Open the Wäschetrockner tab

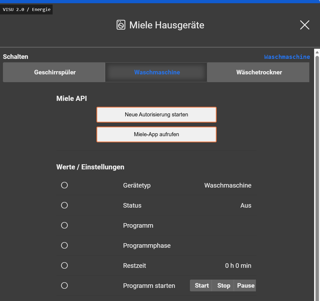tap(258, 72)
